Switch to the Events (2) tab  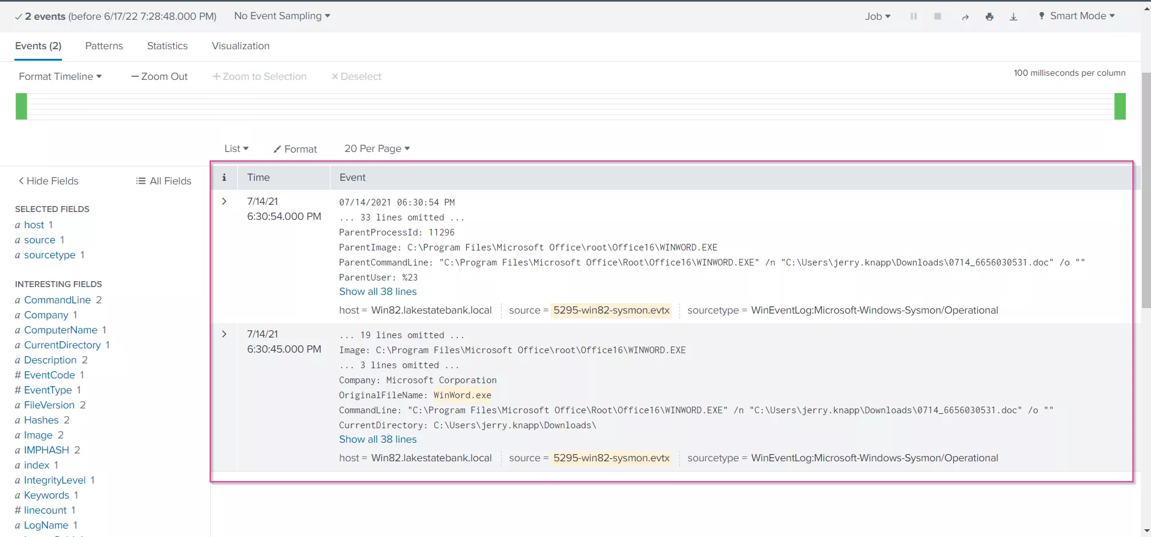[x=38, y=46]
